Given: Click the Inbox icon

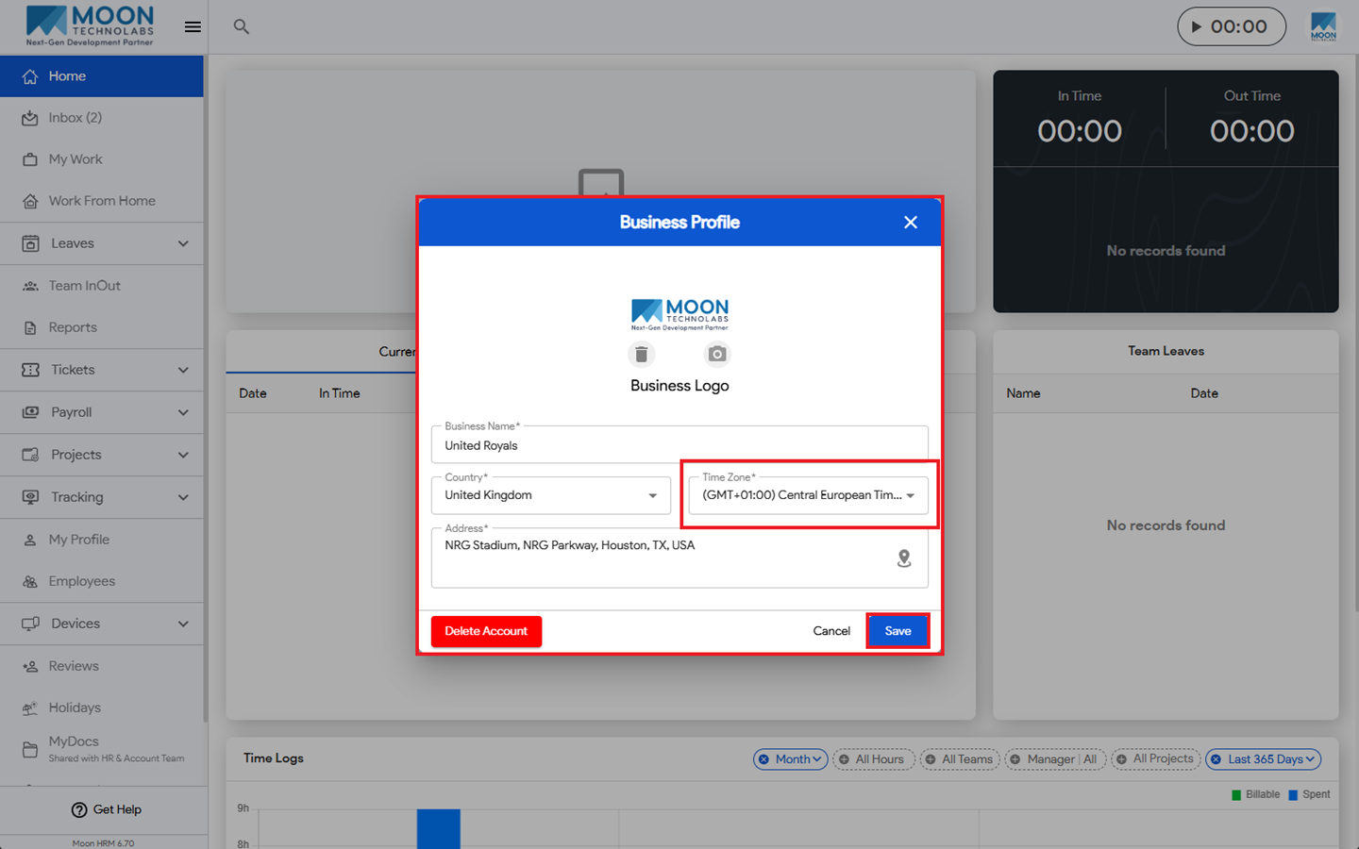Looking at the screenshot, I should pos(30,118).
